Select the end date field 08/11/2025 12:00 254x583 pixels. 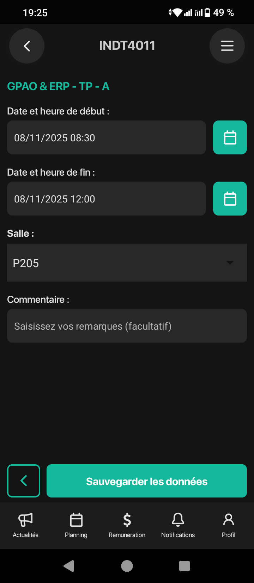tap(107, 199)
